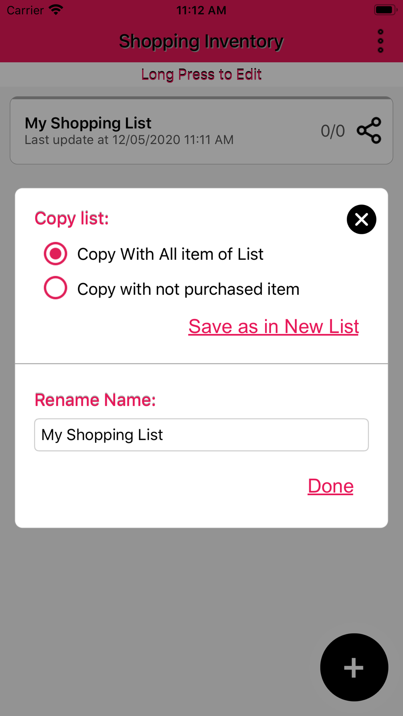Tap the black plus add button
Screen dimensions: 403x716
coord(354,667)
